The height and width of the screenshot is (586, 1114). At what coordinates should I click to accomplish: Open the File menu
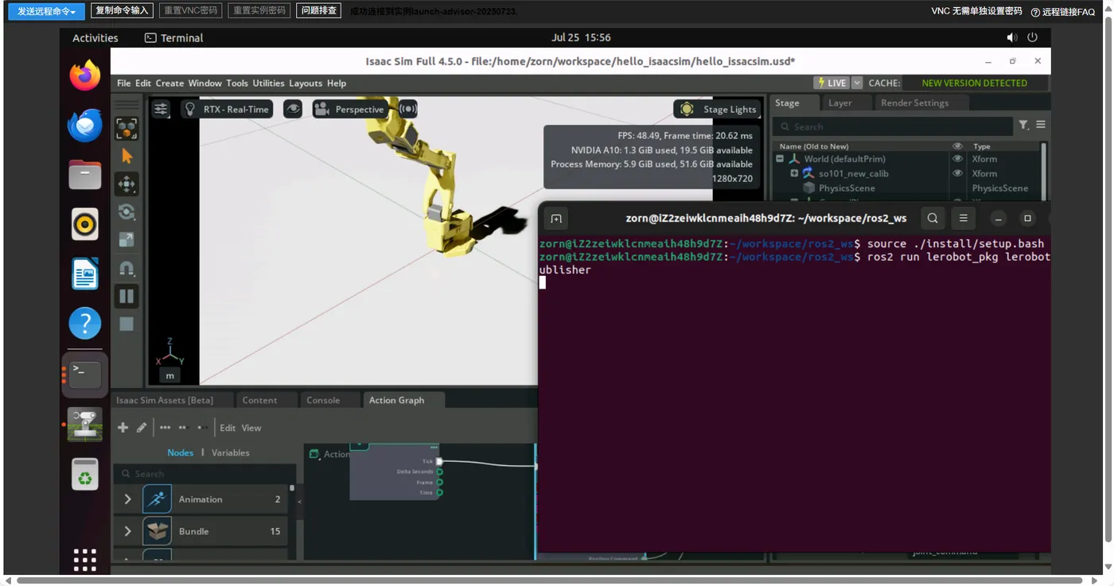124,83
